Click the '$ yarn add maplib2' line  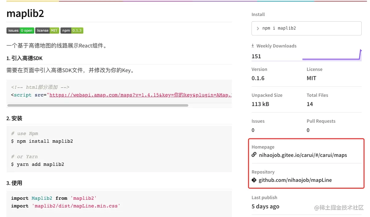coord(38,164)
